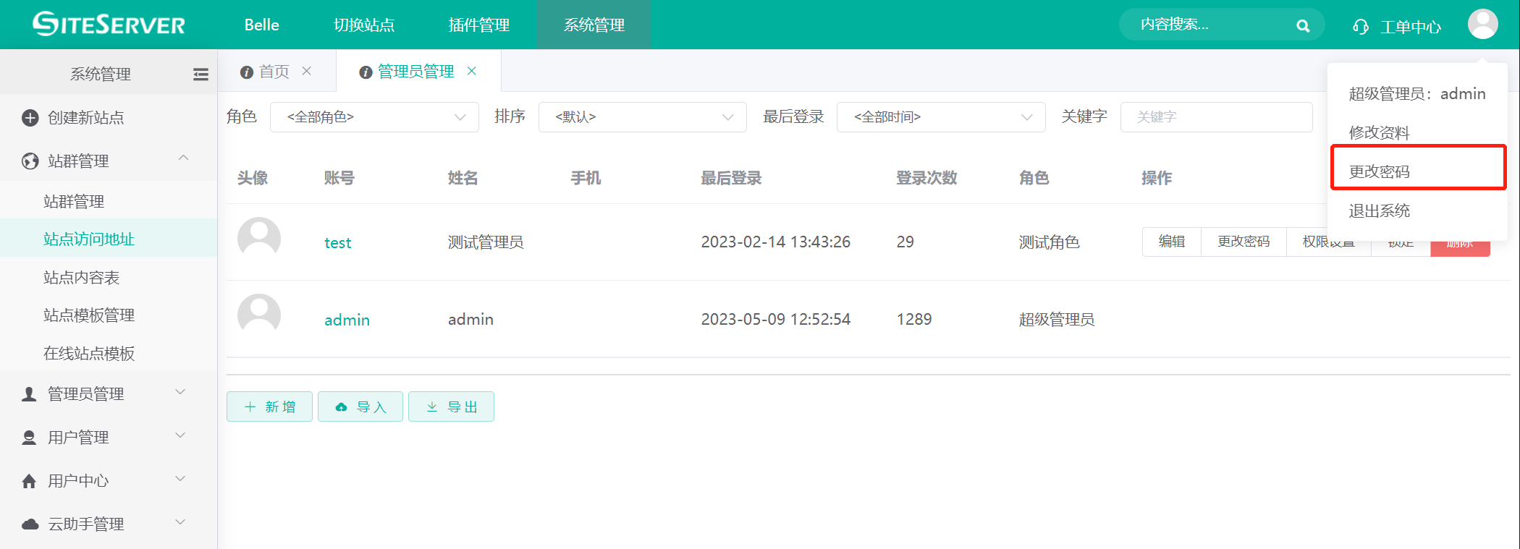Select 在线站点模板 in the sidebar
Image resolution: width=1520 pixels, height=549 pixels.
pyautogui.click(x=89, y=354)
